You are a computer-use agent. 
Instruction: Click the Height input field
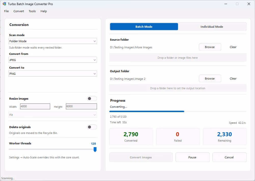(81, 107)
